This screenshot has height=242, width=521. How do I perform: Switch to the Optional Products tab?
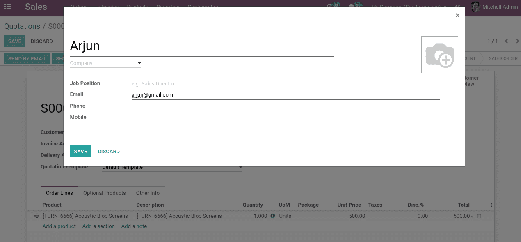coord(104,193)
